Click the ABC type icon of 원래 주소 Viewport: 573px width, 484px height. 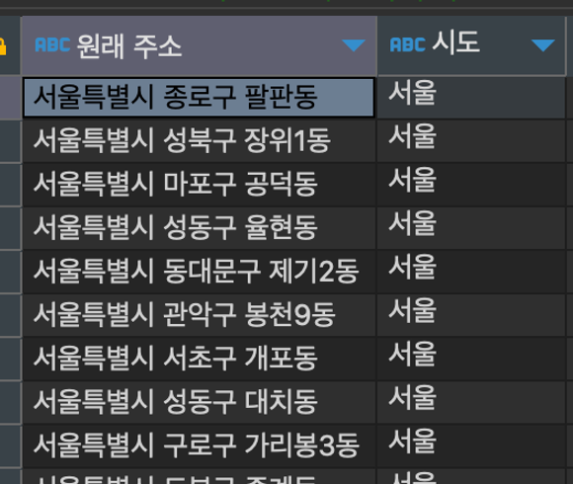(52, 45)
